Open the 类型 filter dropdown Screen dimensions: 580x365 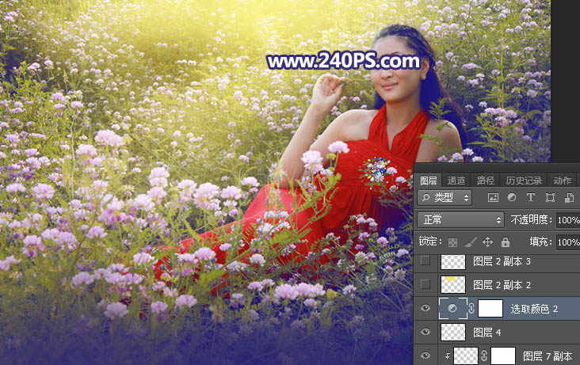click(x=445, y=197)
